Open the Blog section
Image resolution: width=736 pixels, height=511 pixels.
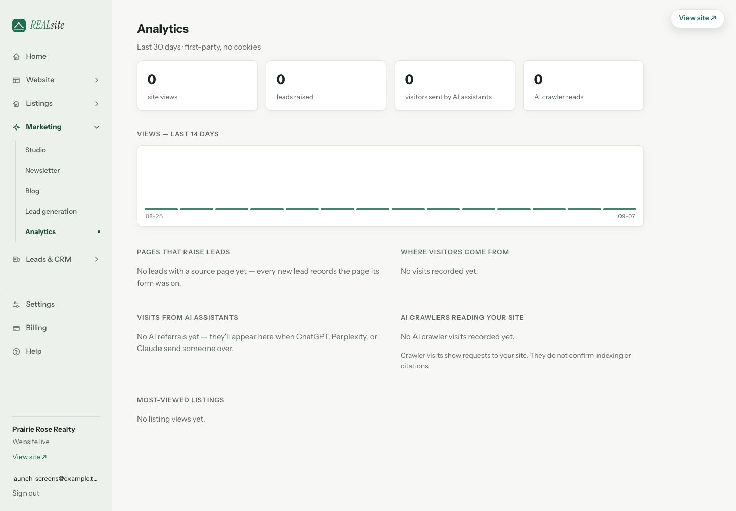(x=32, y=191)
